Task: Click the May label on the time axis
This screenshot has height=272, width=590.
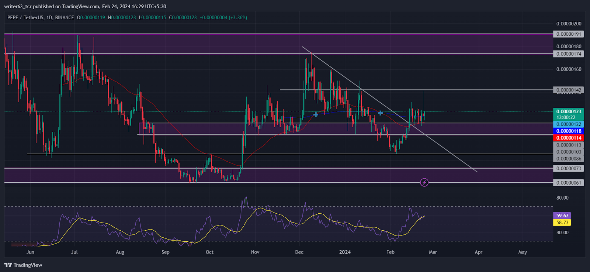Action: pos(523,252)
